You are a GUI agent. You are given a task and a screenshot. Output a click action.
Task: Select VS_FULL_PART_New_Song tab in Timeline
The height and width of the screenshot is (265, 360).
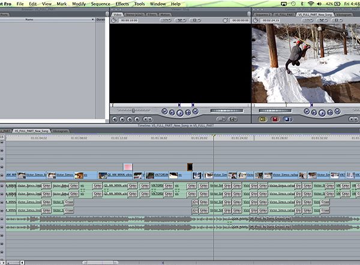pyautogui.click(x=31, y=131)
